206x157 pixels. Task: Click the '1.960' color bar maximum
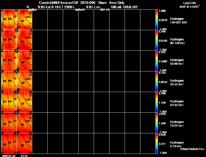pos(162,11)
